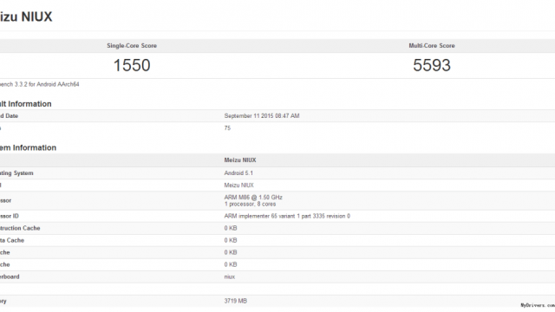Click the Upload Date row label
The image size is (555, 312).
[9, 115]
